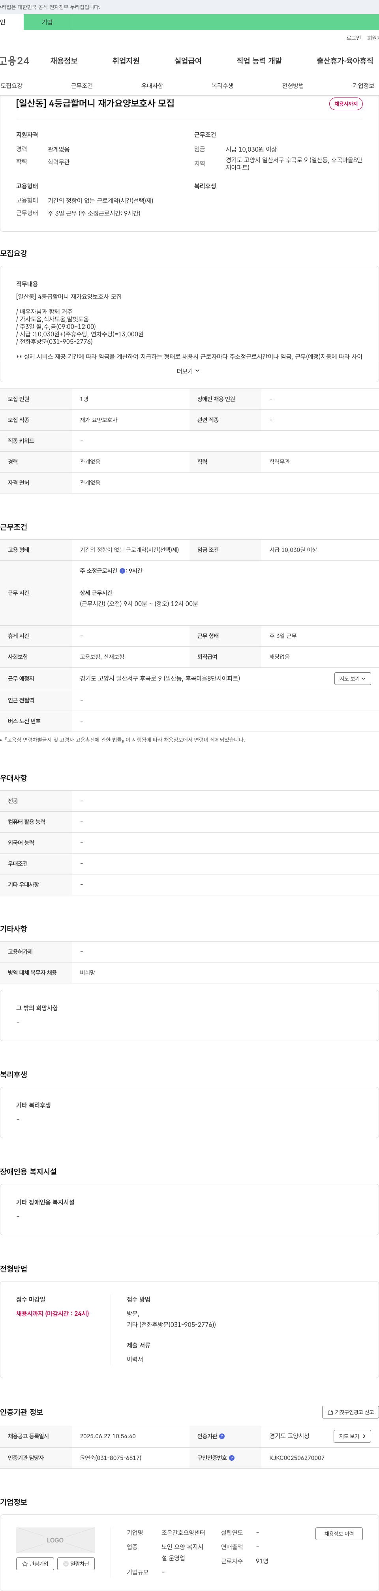Click the 로그인 link
Image resolution: width=379 pixels, height=1591 pixels.
coord(354,38)
